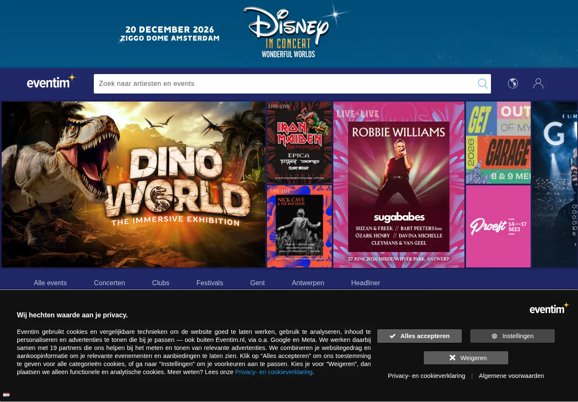Accept all cookies with Alles accepteren
This screenshot has width=578, height=402.
pyautogui.click(x=419, y=336)
